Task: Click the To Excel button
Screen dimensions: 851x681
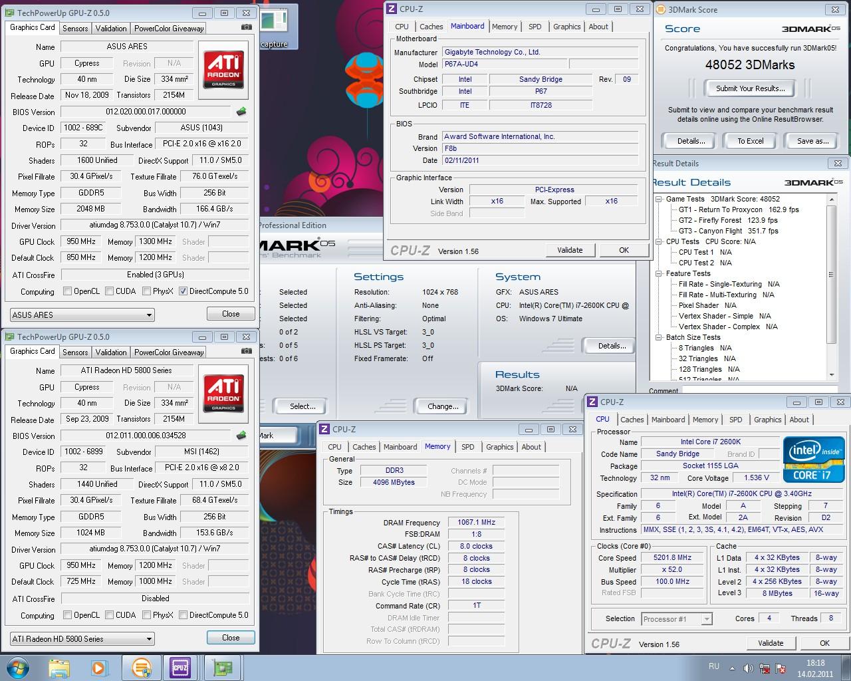Action: [x=751, y=141]
